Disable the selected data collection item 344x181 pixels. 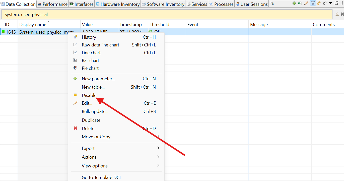(89, 95)
